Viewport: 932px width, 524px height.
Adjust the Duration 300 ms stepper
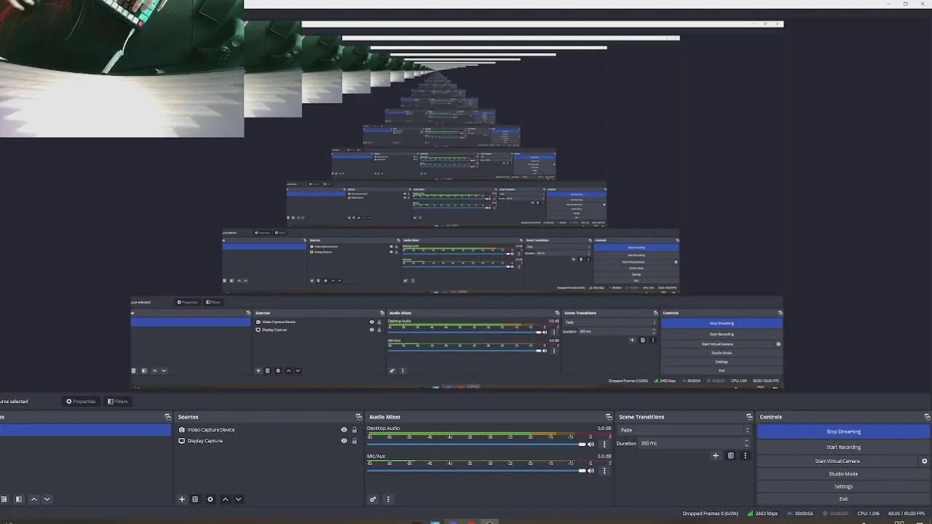(x=747, y=443)
